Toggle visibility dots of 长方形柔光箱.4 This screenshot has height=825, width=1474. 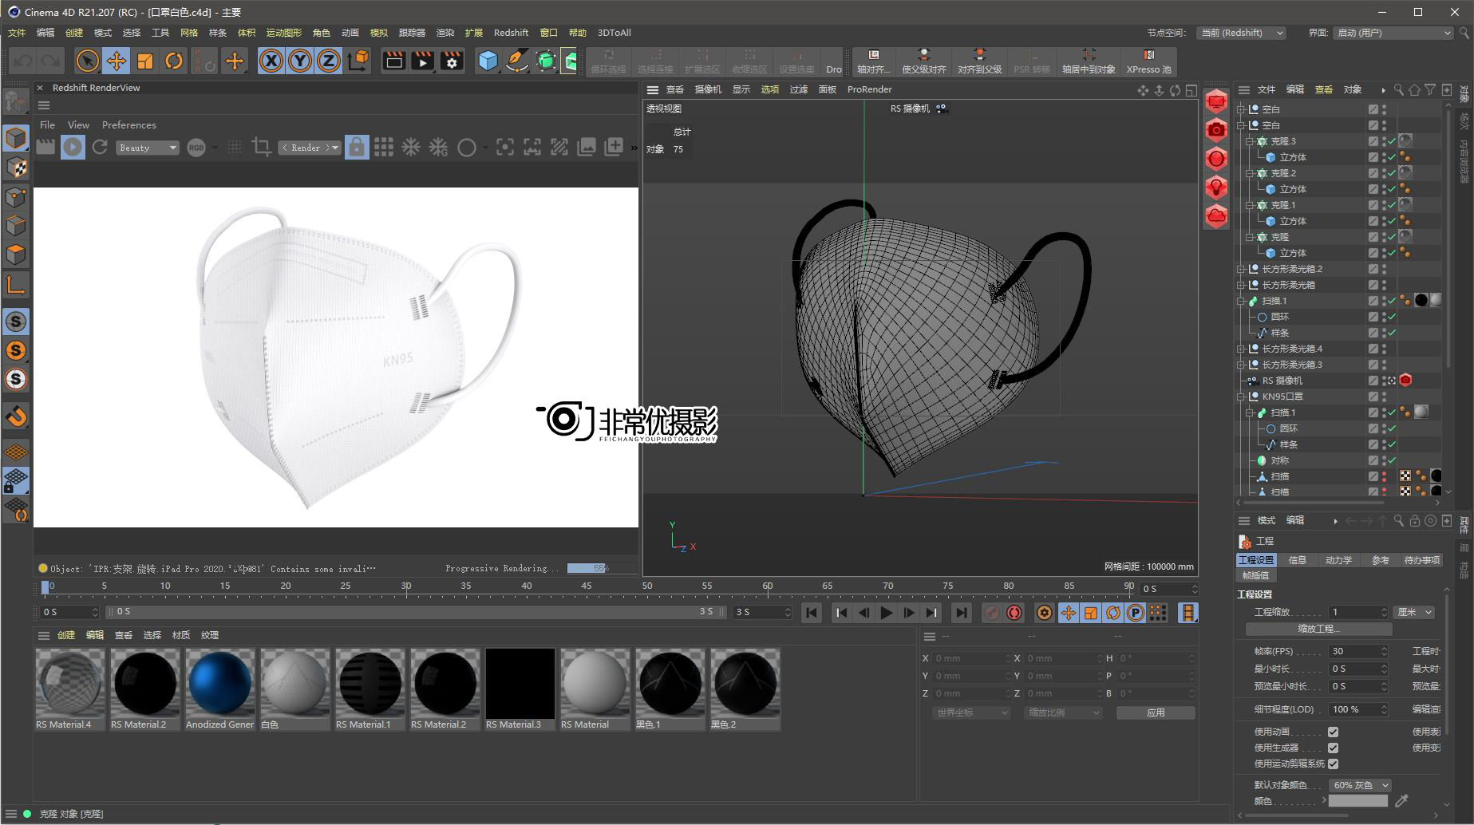(x=1384, y=349)
